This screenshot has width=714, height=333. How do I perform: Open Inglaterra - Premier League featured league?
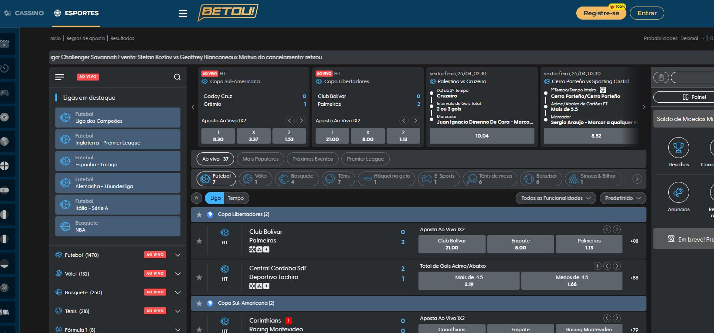(118, 139)
